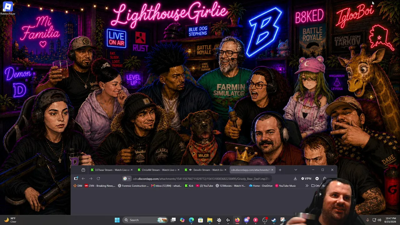Open File Explorer from the taskbar
The width and height of the screenshot is (400, 225).
(x=210, y=220)
